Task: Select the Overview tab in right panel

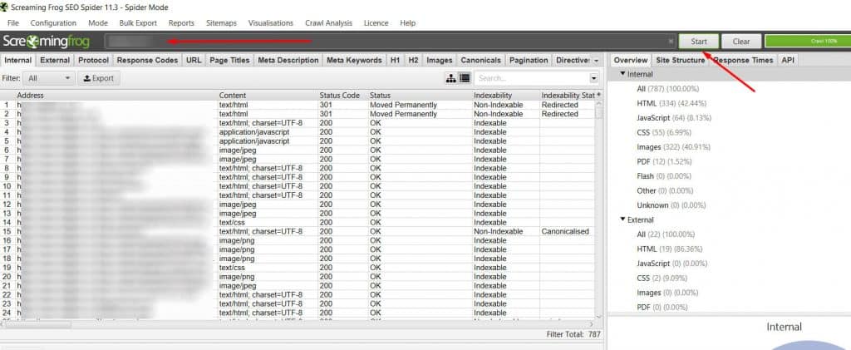Action: 631,60
